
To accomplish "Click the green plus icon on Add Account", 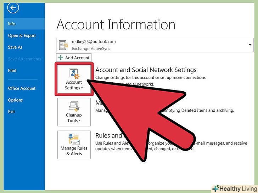I will click(x=61, y=58).
